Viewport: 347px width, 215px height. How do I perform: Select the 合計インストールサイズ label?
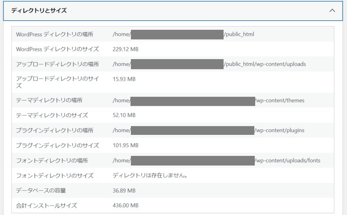47,205
